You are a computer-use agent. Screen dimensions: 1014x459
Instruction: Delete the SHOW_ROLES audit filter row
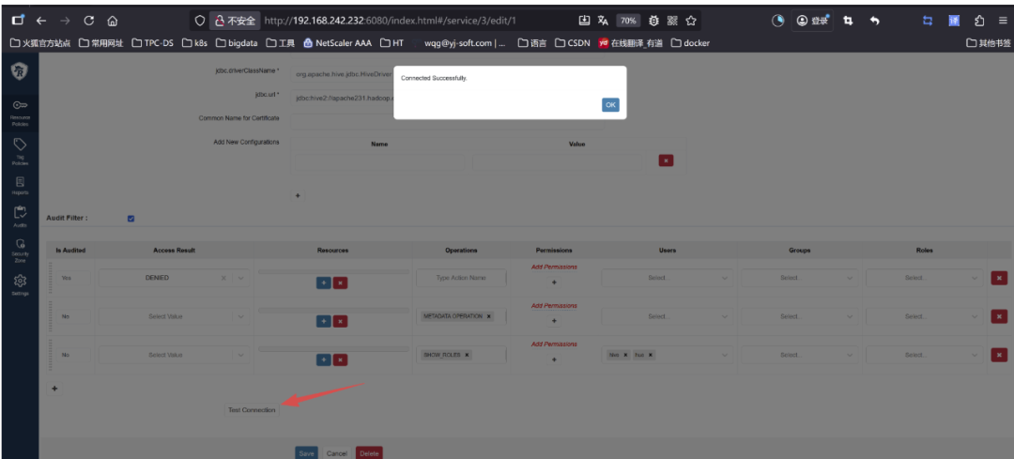point(999,355)
